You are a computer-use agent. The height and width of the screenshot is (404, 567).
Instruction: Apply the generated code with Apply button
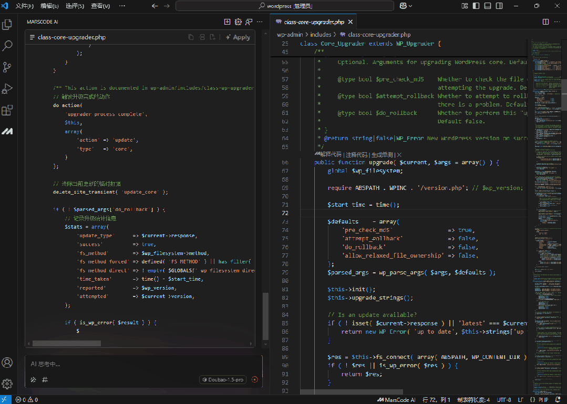pos(238,37)
